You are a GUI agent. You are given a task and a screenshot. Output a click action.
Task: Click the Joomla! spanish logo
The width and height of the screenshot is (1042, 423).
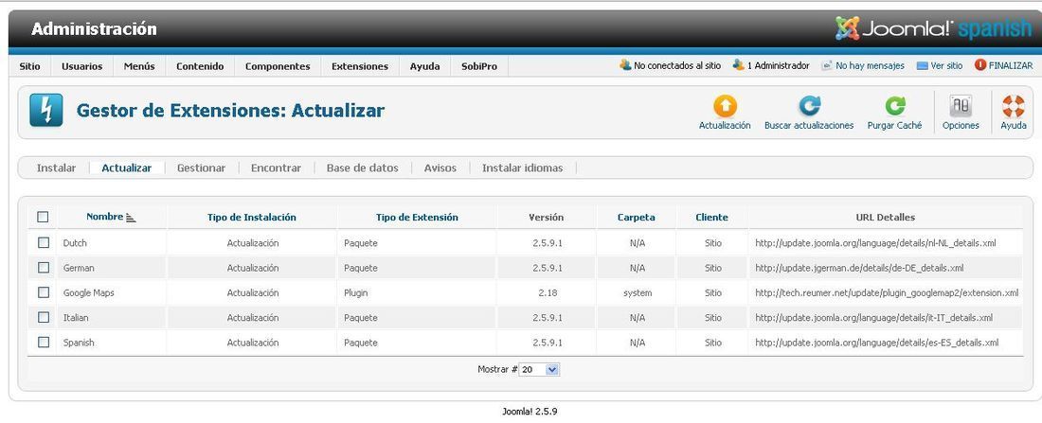tap(932, 28)
